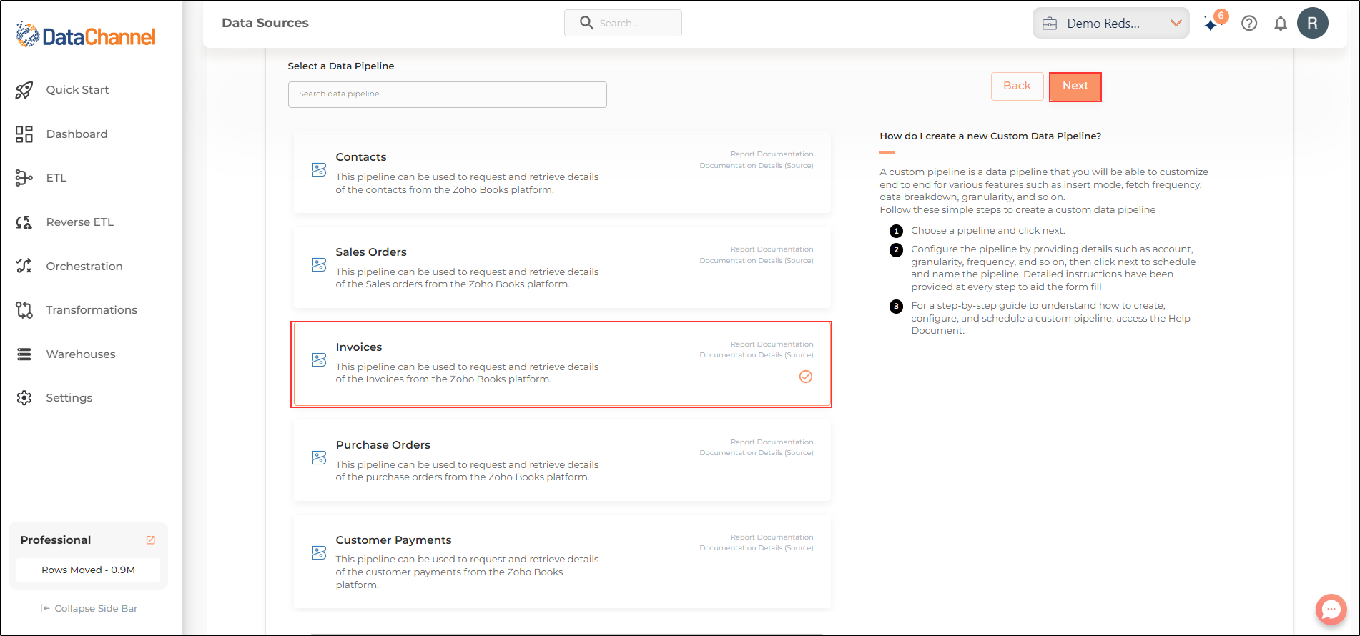The height and width of the screenshot is (636, 1360).
Task: Click the Dashboard grid icon
Action: 24,134
